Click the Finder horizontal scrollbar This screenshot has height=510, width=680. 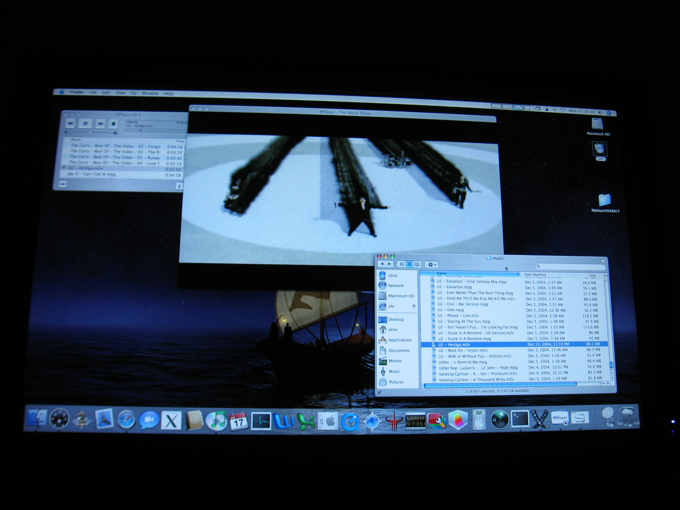click(x=500, y=385)
